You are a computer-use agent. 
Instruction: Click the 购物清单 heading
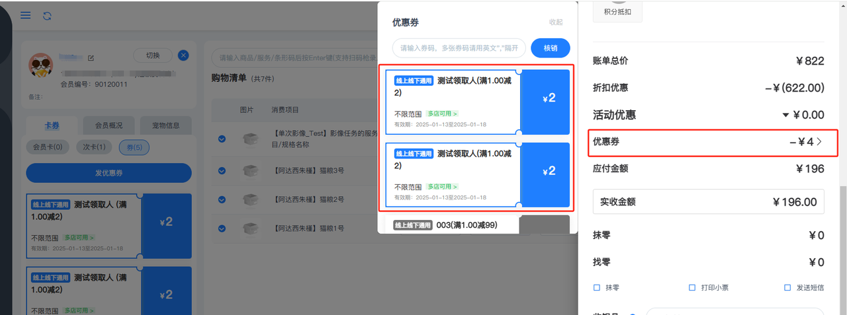pos(229,78)
